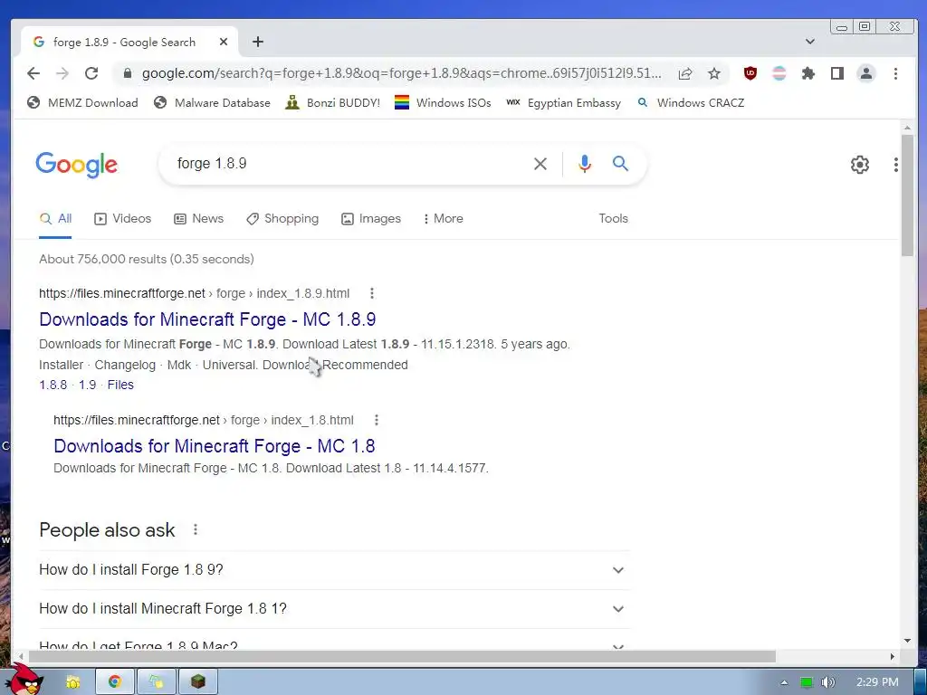Viewport: 927px width, 695px height.
Task: Open options for the index_1.8.html result
Action: click(377, 420)
